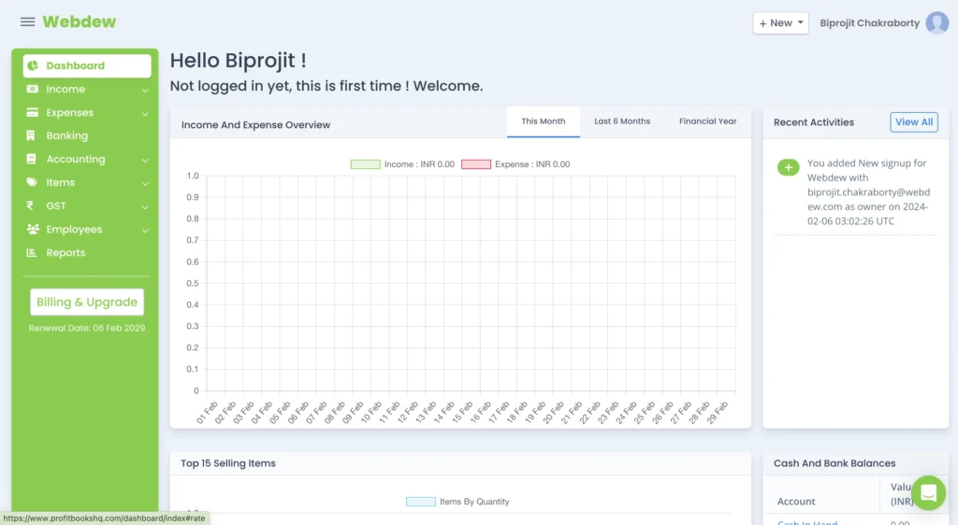Click Top 15 Selling Items heading
958x525 pixels.
pos(228,463)
